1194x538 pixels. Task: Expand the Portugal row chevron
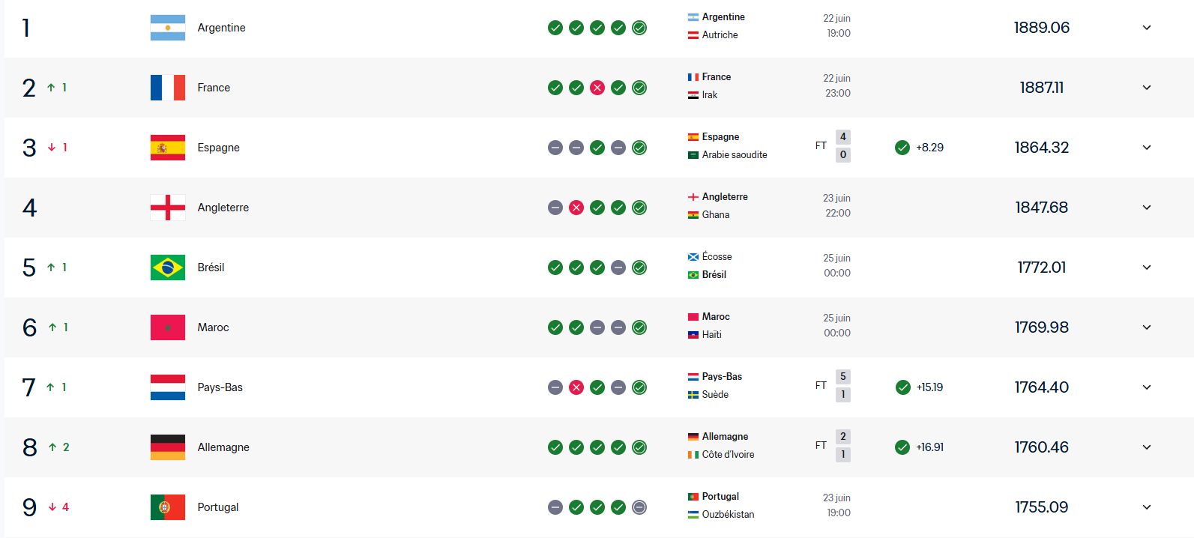point(1147,507)
